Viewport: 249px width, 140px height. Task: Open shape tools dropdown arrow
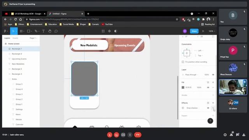click(31, 31)
